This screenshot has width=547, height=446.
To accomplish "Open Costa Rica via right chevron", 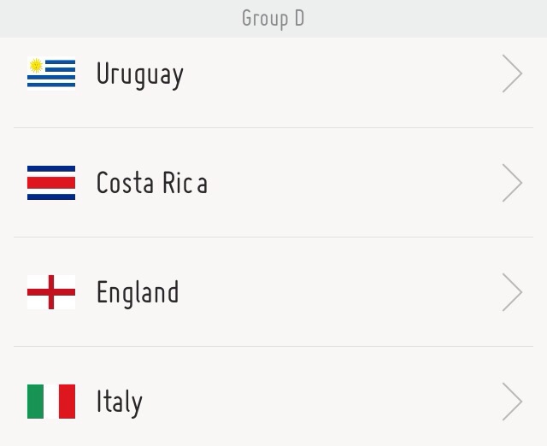I will tap(512, 183).
